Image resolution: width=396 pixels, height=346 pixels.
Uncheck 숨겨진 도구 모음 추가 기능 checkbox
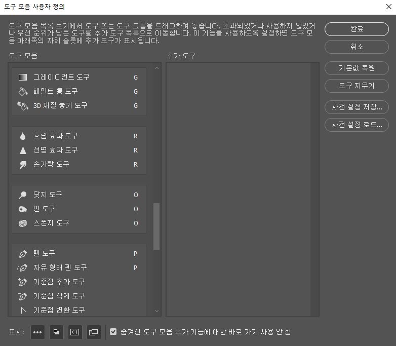113,332
